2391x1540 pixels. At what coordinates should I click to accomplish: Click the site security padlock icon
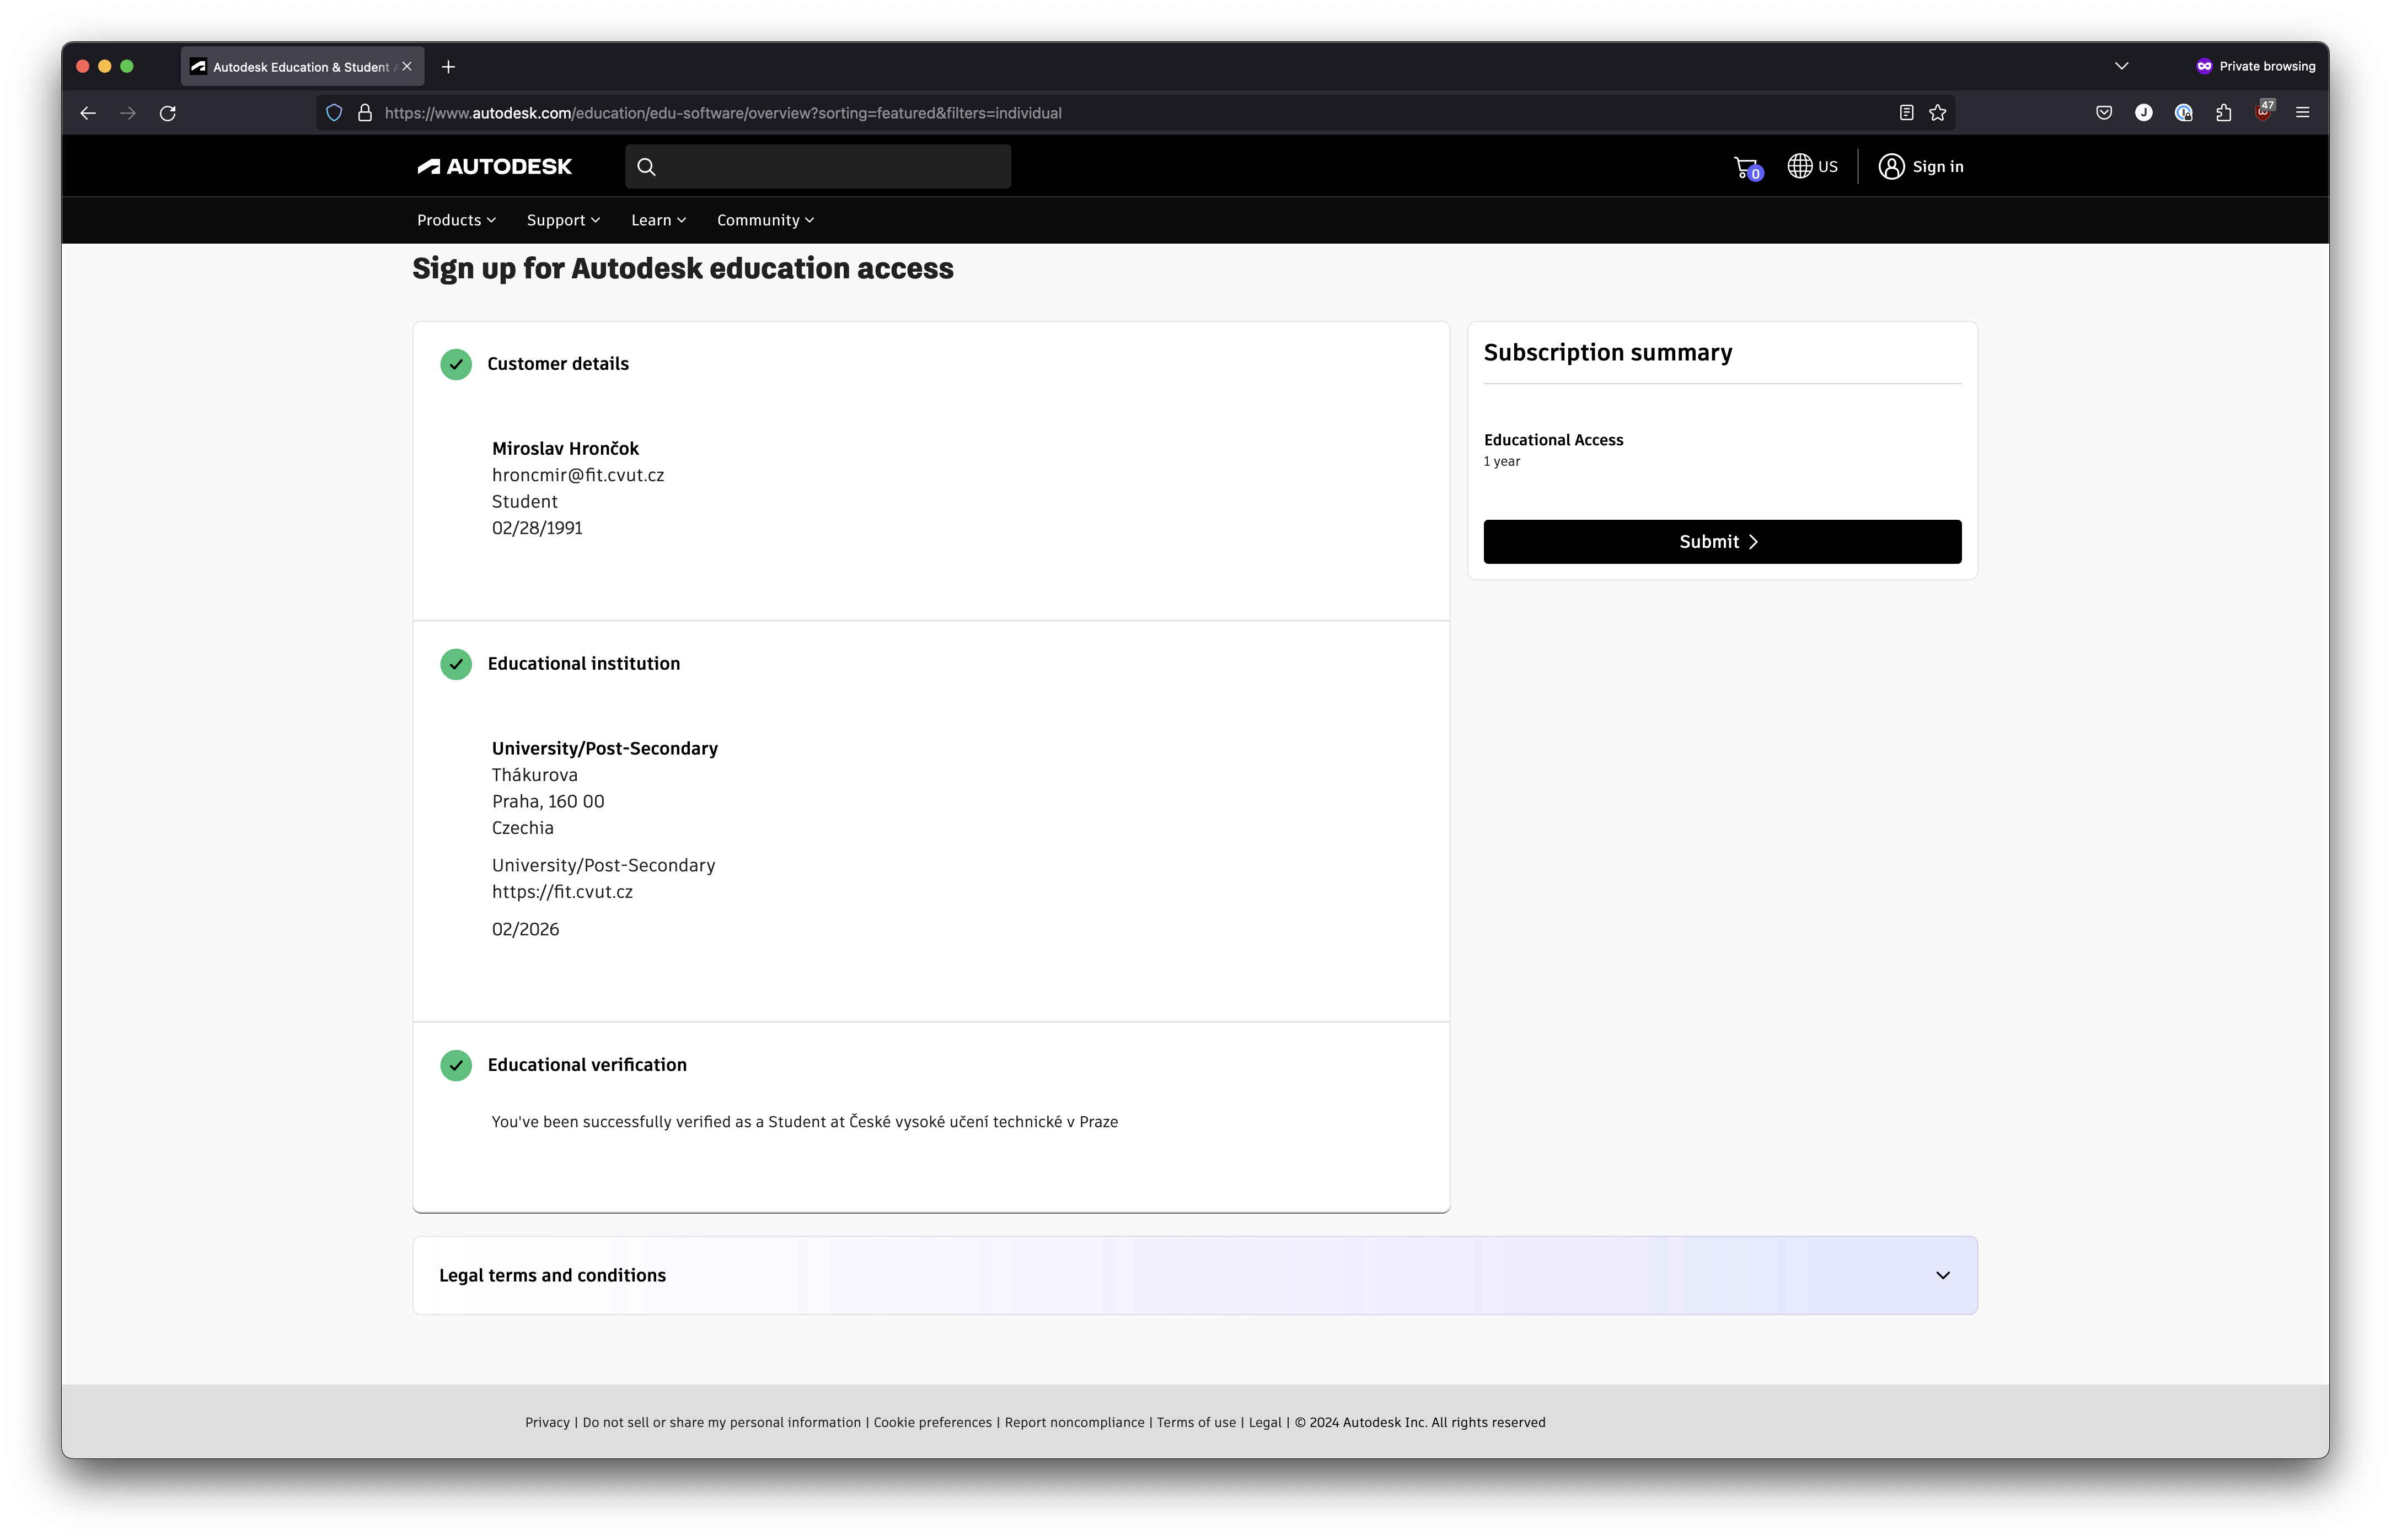[365, 113]
